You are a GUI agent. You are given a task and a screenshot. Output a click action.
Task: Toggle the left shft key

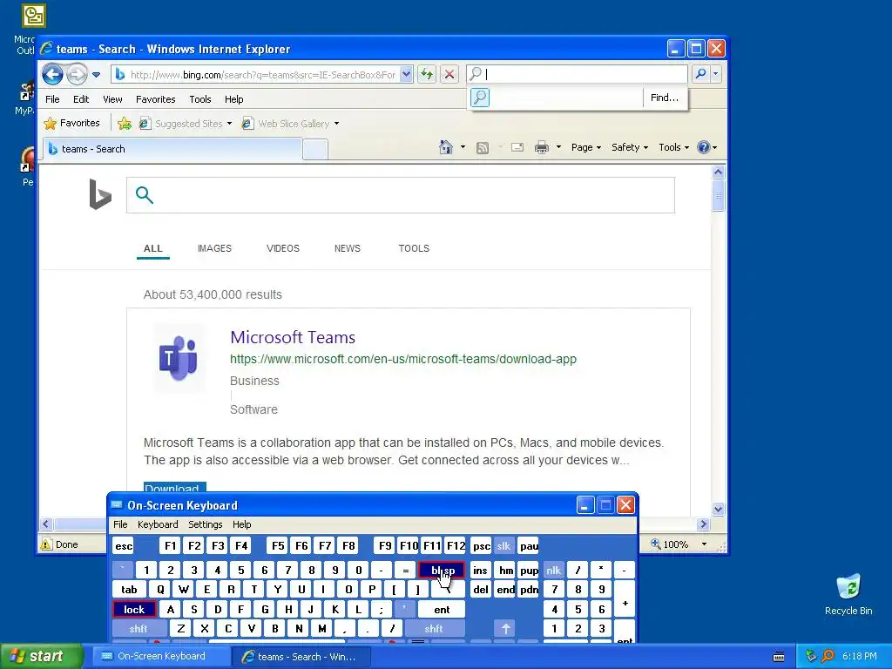[139, 629]
